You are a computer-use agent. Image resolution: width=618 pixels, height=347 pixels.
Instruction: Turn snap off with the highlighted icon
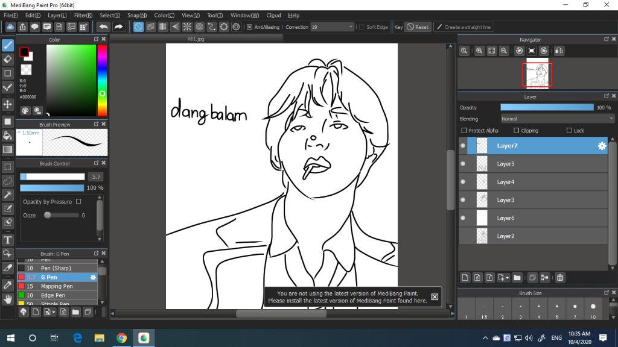pyautogui.click(x=138, y=27)
